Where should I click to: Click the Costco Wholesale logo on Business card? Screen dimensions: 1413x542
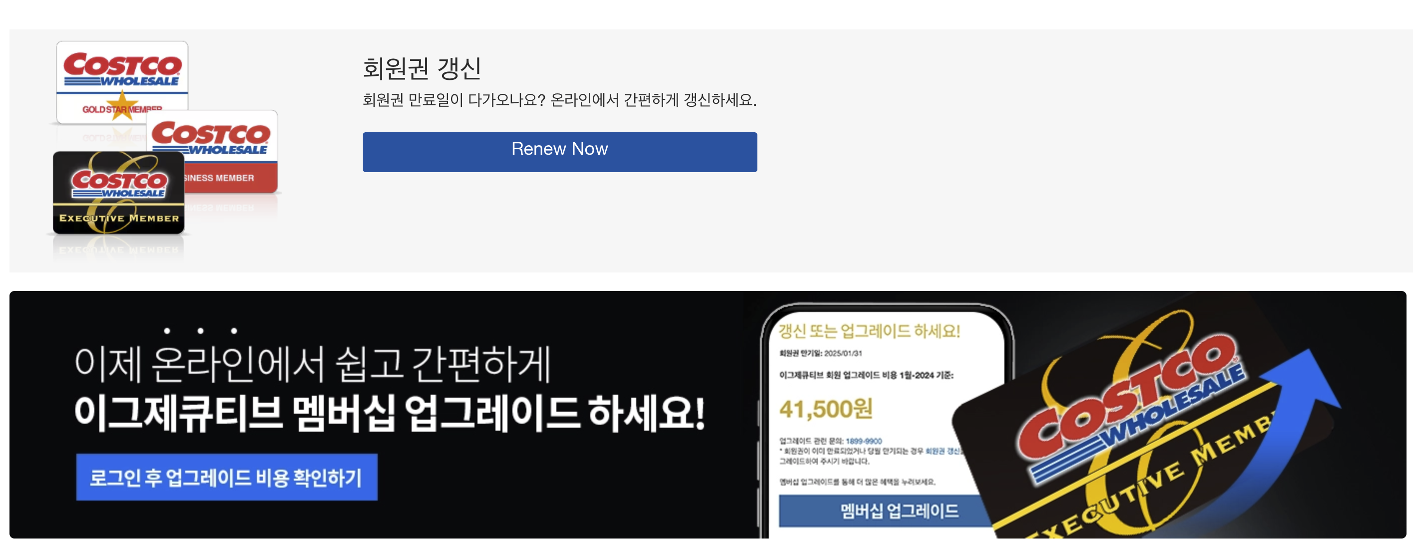point(211,138)
